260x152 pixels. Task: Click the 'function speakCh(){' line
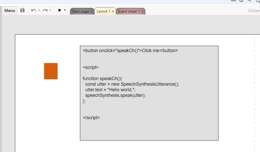click(102, 79)
